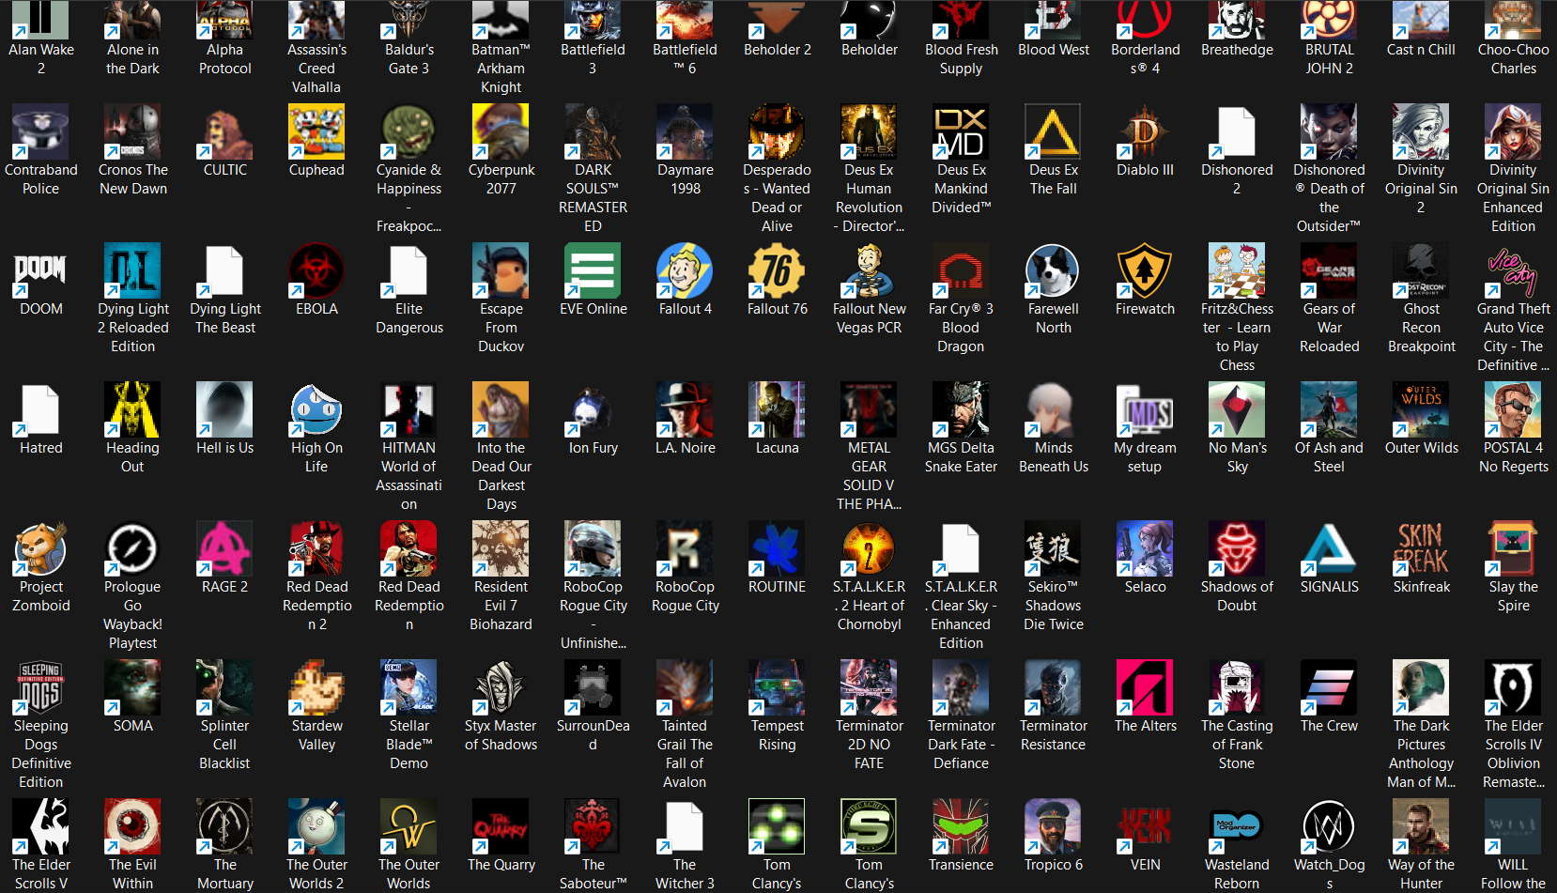Click the EVE Online shortcut
The height and width of the screenshot is (893, 1557).
[x=593, y=271]
